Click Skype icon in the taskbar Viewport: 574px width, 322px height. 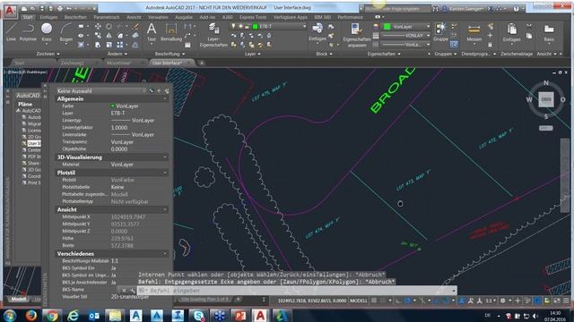point(198,316)
